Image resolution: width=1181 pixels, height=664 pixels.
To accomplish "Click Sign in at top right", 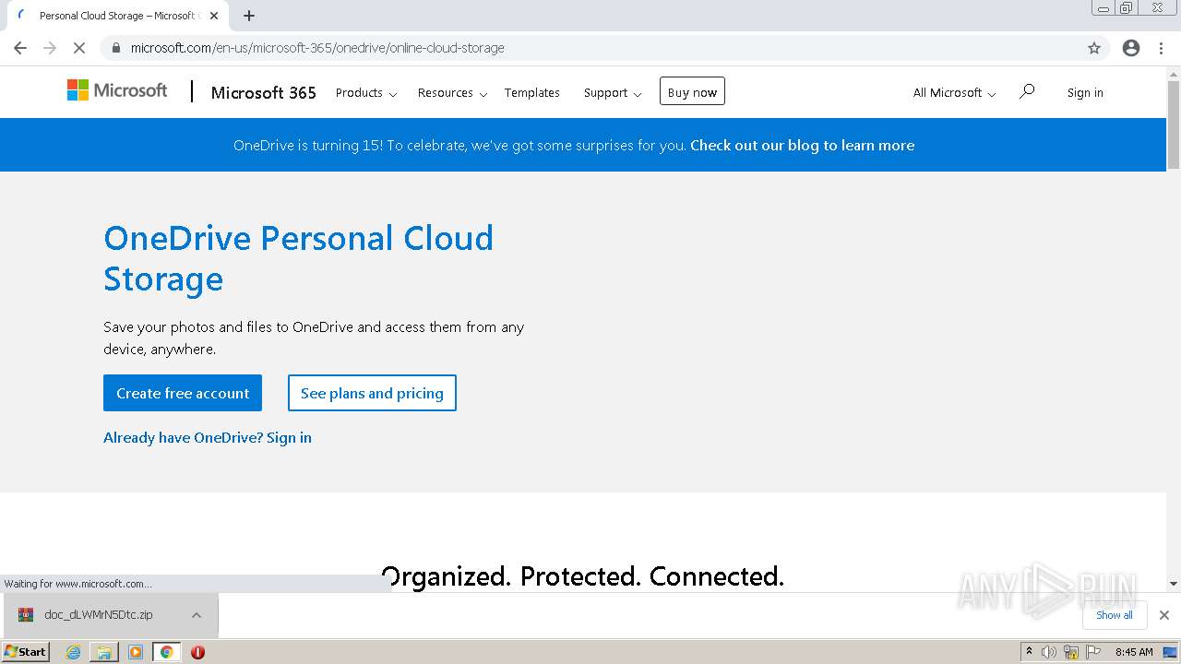I will [x=1085, y=92].
